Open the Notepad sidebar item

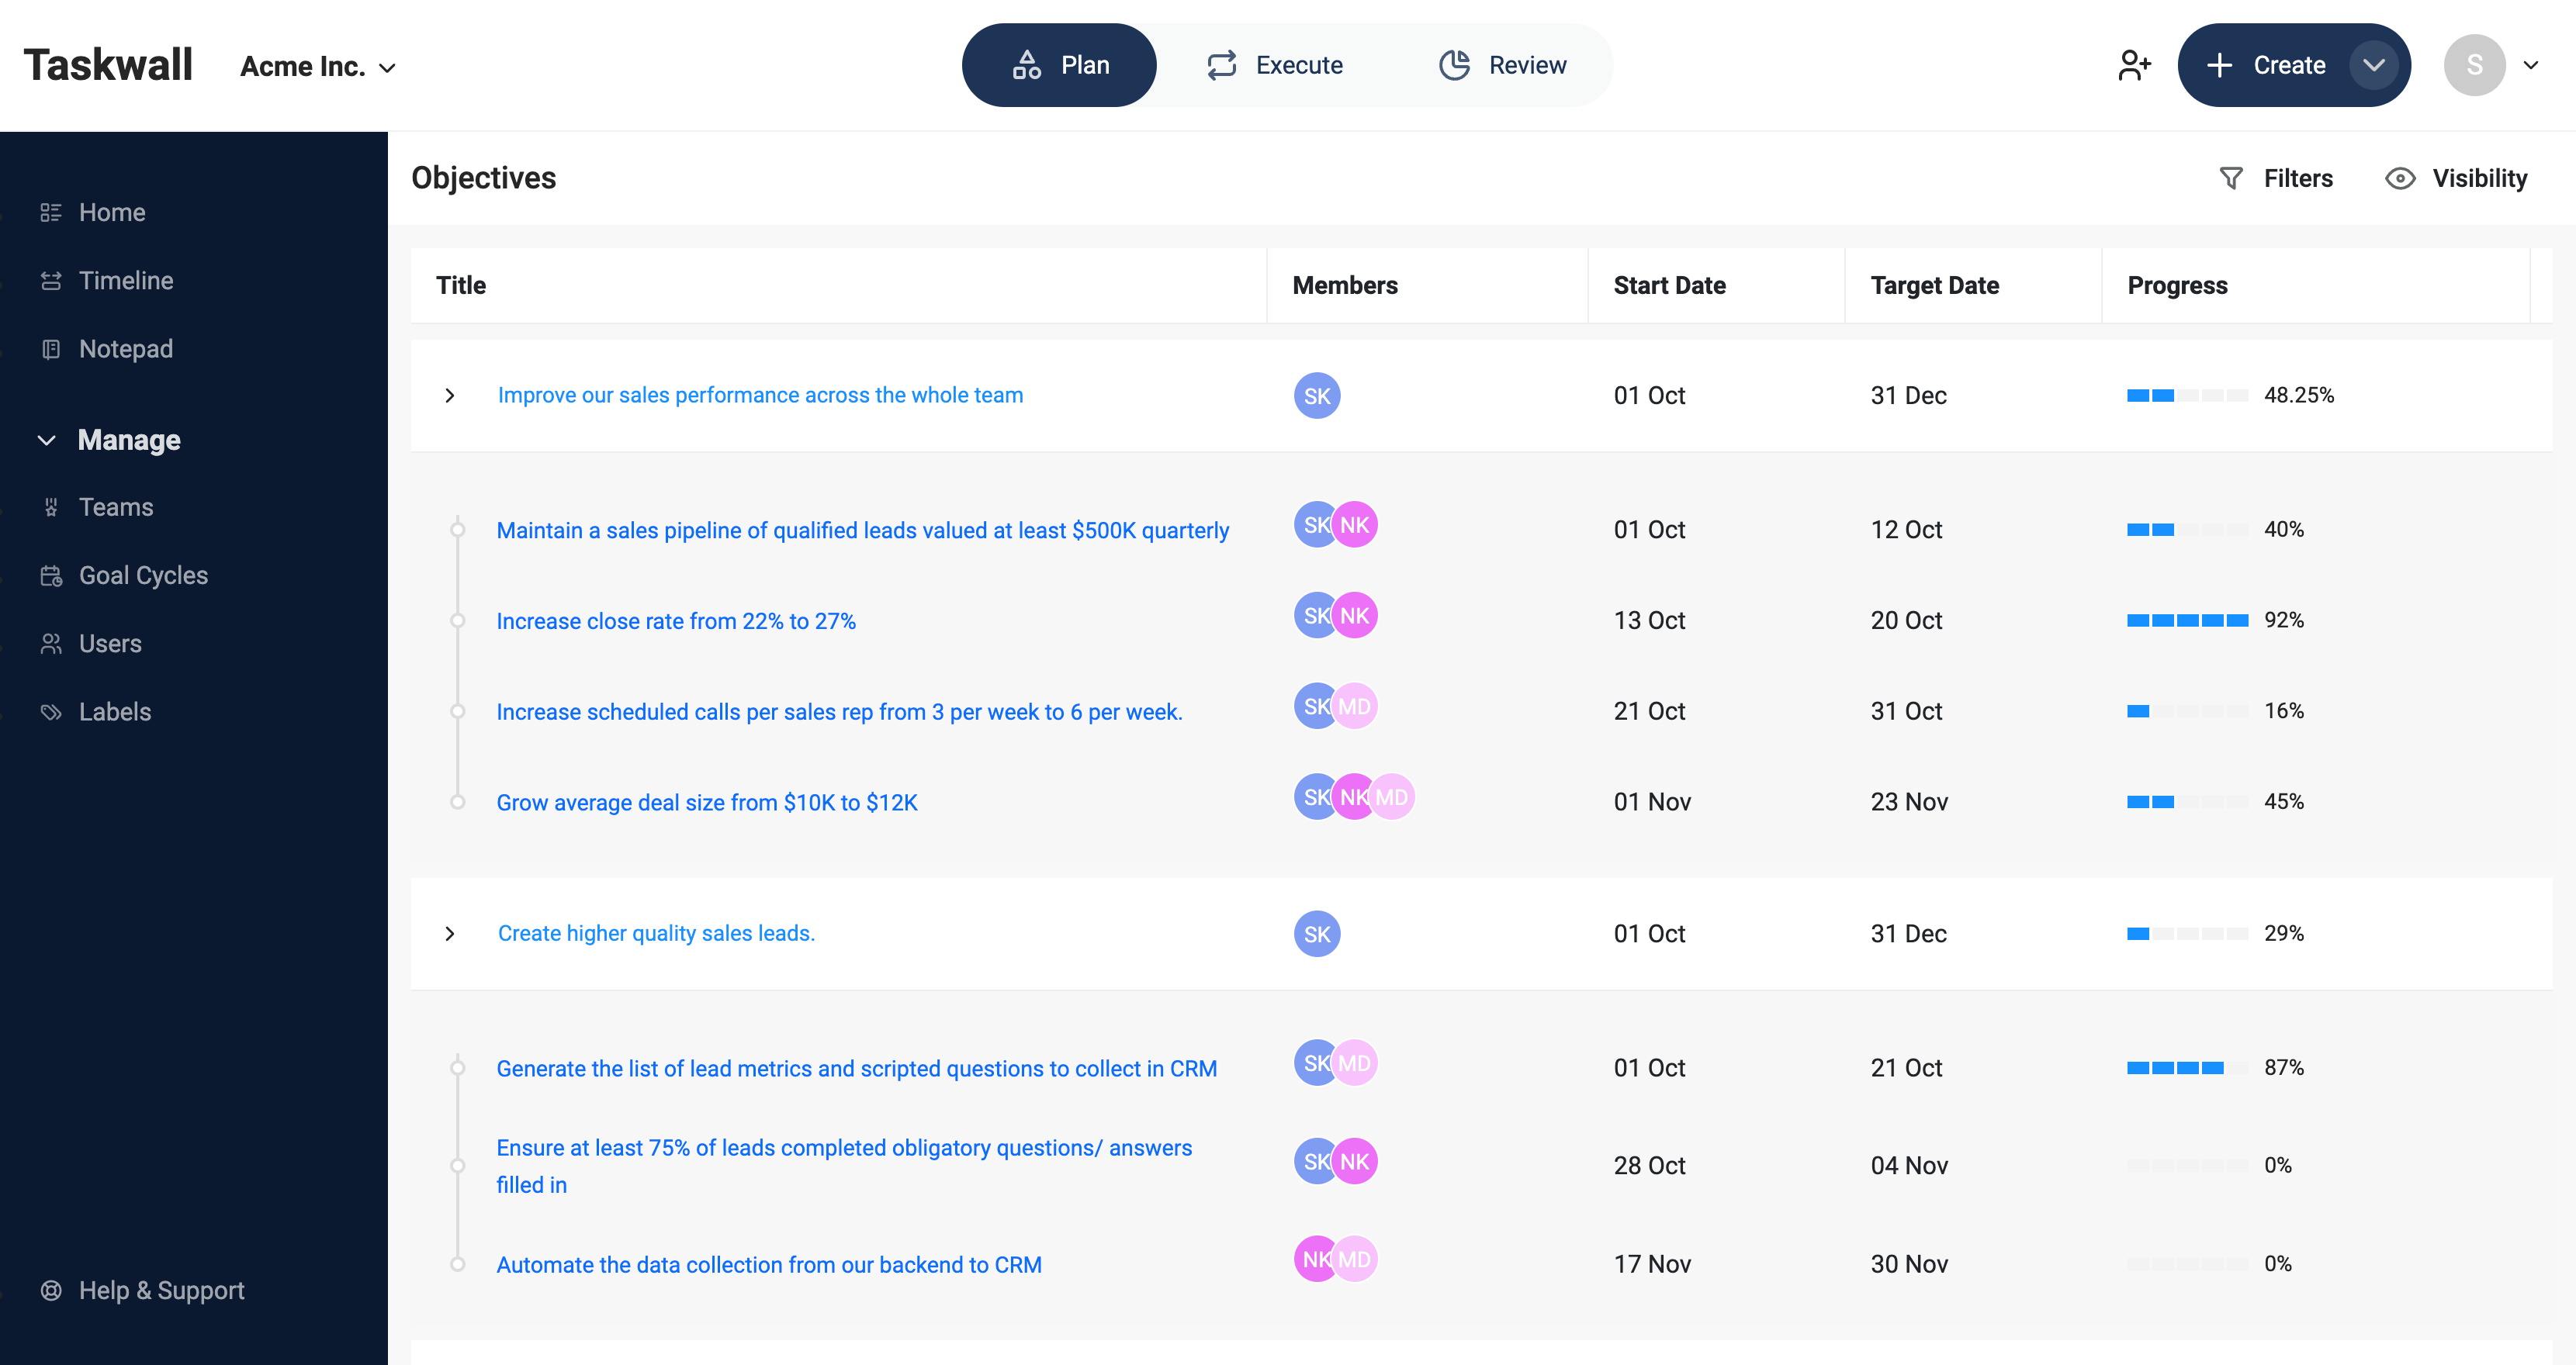pyautogui.click(x=125, y=349)
